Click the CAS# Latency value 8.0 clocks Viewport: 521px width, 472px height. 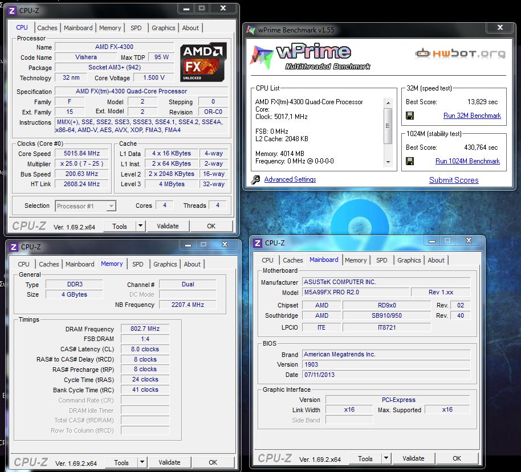[145, 349]
